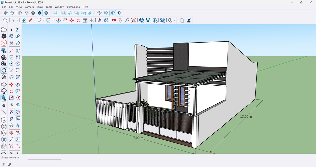The height and width of the screenshot is (167, 316).
Task: Select the Lasso Select tool
Action: [x=18, y=30]
